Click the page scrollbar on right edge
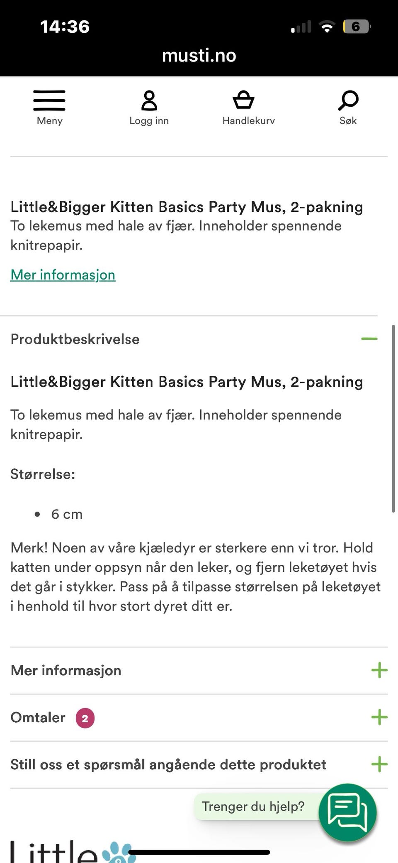The height and width of the screenshot is (863, 398). (393, 419)
